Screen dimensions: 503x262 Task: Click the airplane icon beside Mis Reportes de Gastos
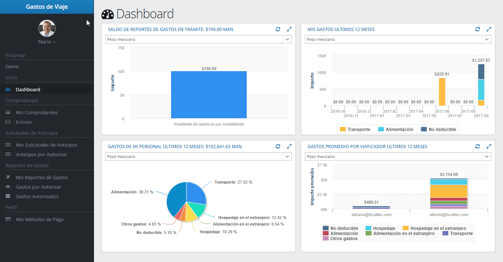tap(8, 177)
